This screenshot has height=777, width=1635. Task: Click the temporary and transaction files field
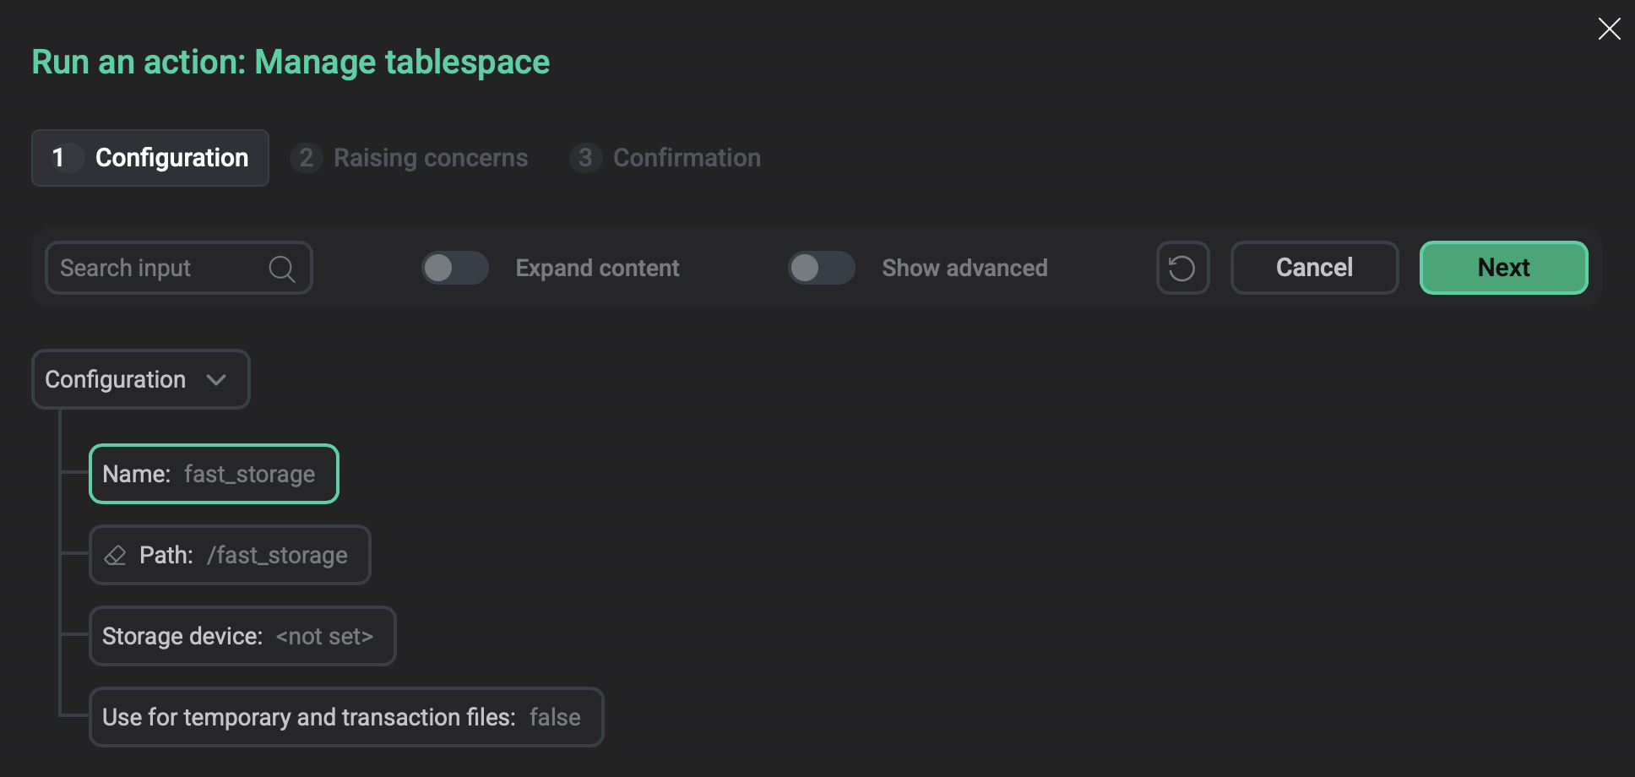click(x=346, y=718)
